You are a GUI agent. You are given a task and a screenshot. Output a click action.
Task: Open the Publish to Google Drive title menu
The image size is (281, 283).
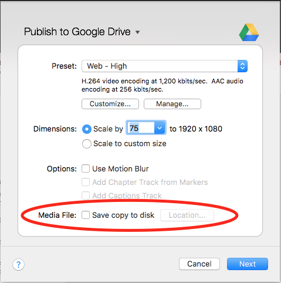coord(138,32)
